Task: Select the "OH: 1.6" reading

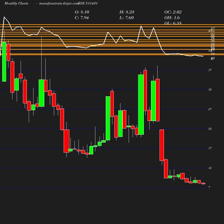Action: pyautogui.click(x=172, y=18)
